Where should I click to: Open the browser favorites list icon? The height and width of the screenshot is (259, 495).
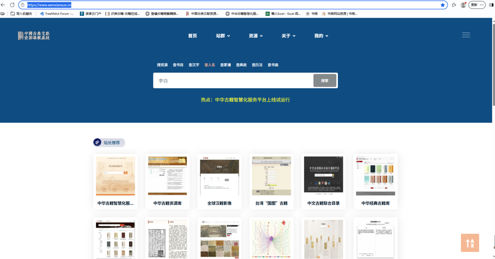[454, 5]
